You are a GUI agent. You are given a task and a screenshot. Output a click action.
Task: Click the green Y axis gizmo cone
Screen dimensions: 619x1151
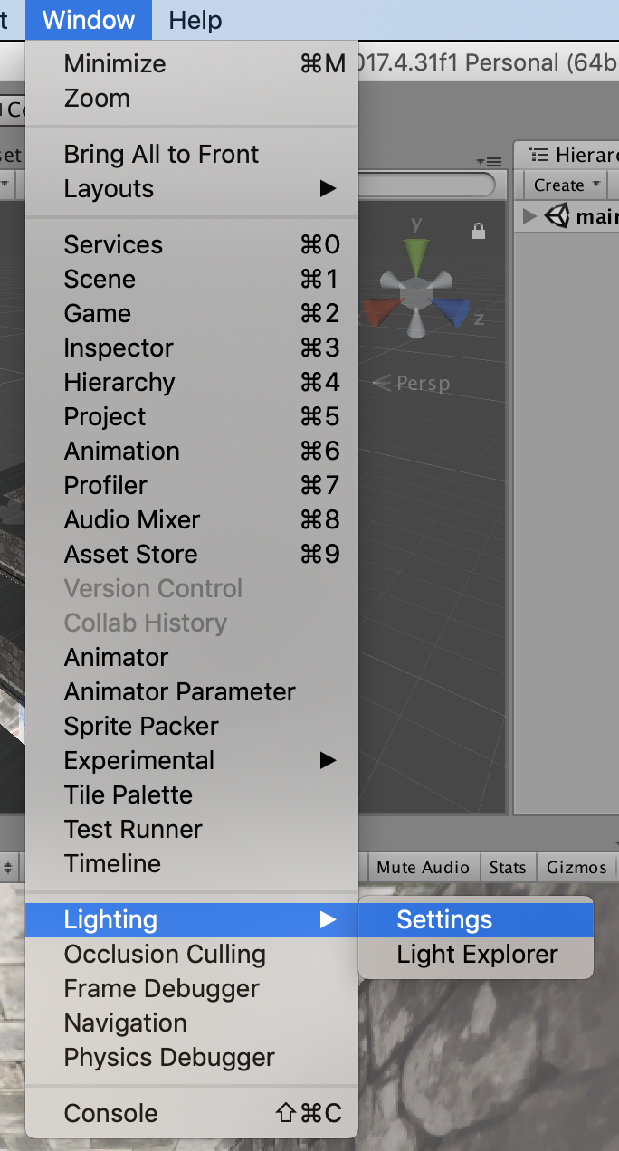416,258
